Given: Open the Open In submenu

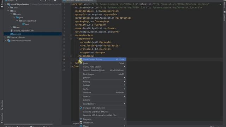Looking at the screenshot, I should click(103, 96).
